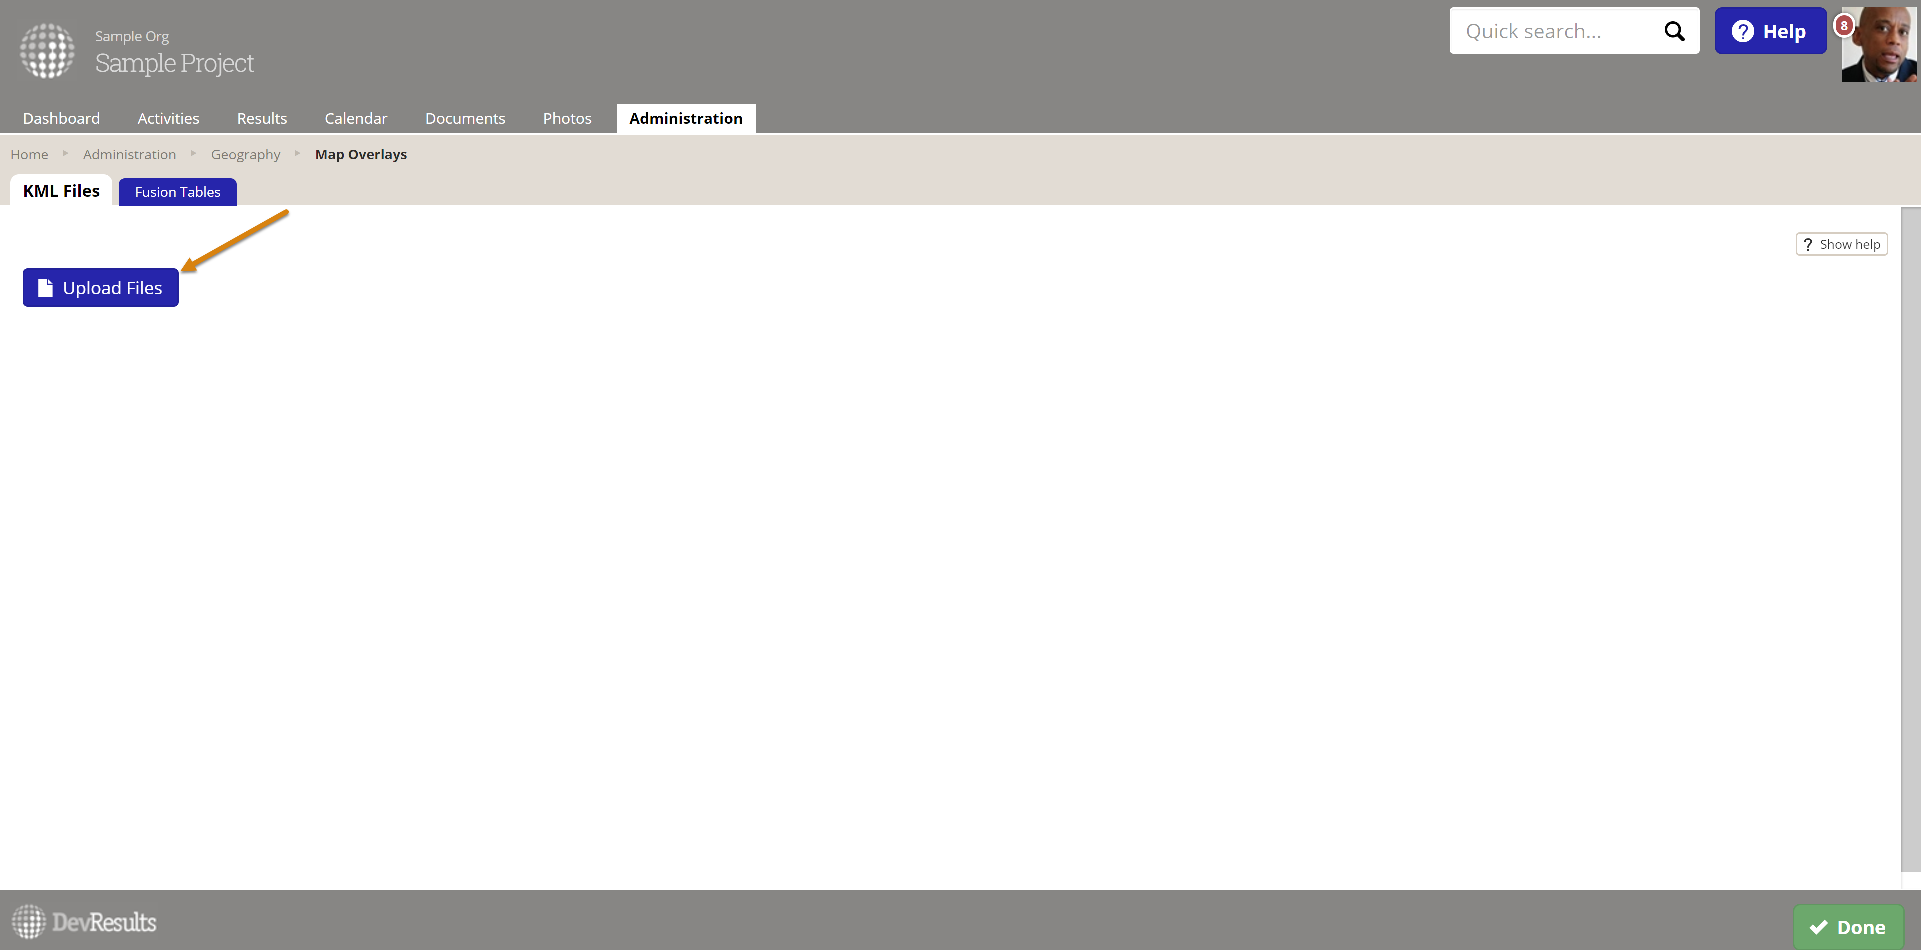Click the red notification badge showing 8
Image resolution: width=1921 pixels, height=950 pixels.
[x=1843, y=26]
